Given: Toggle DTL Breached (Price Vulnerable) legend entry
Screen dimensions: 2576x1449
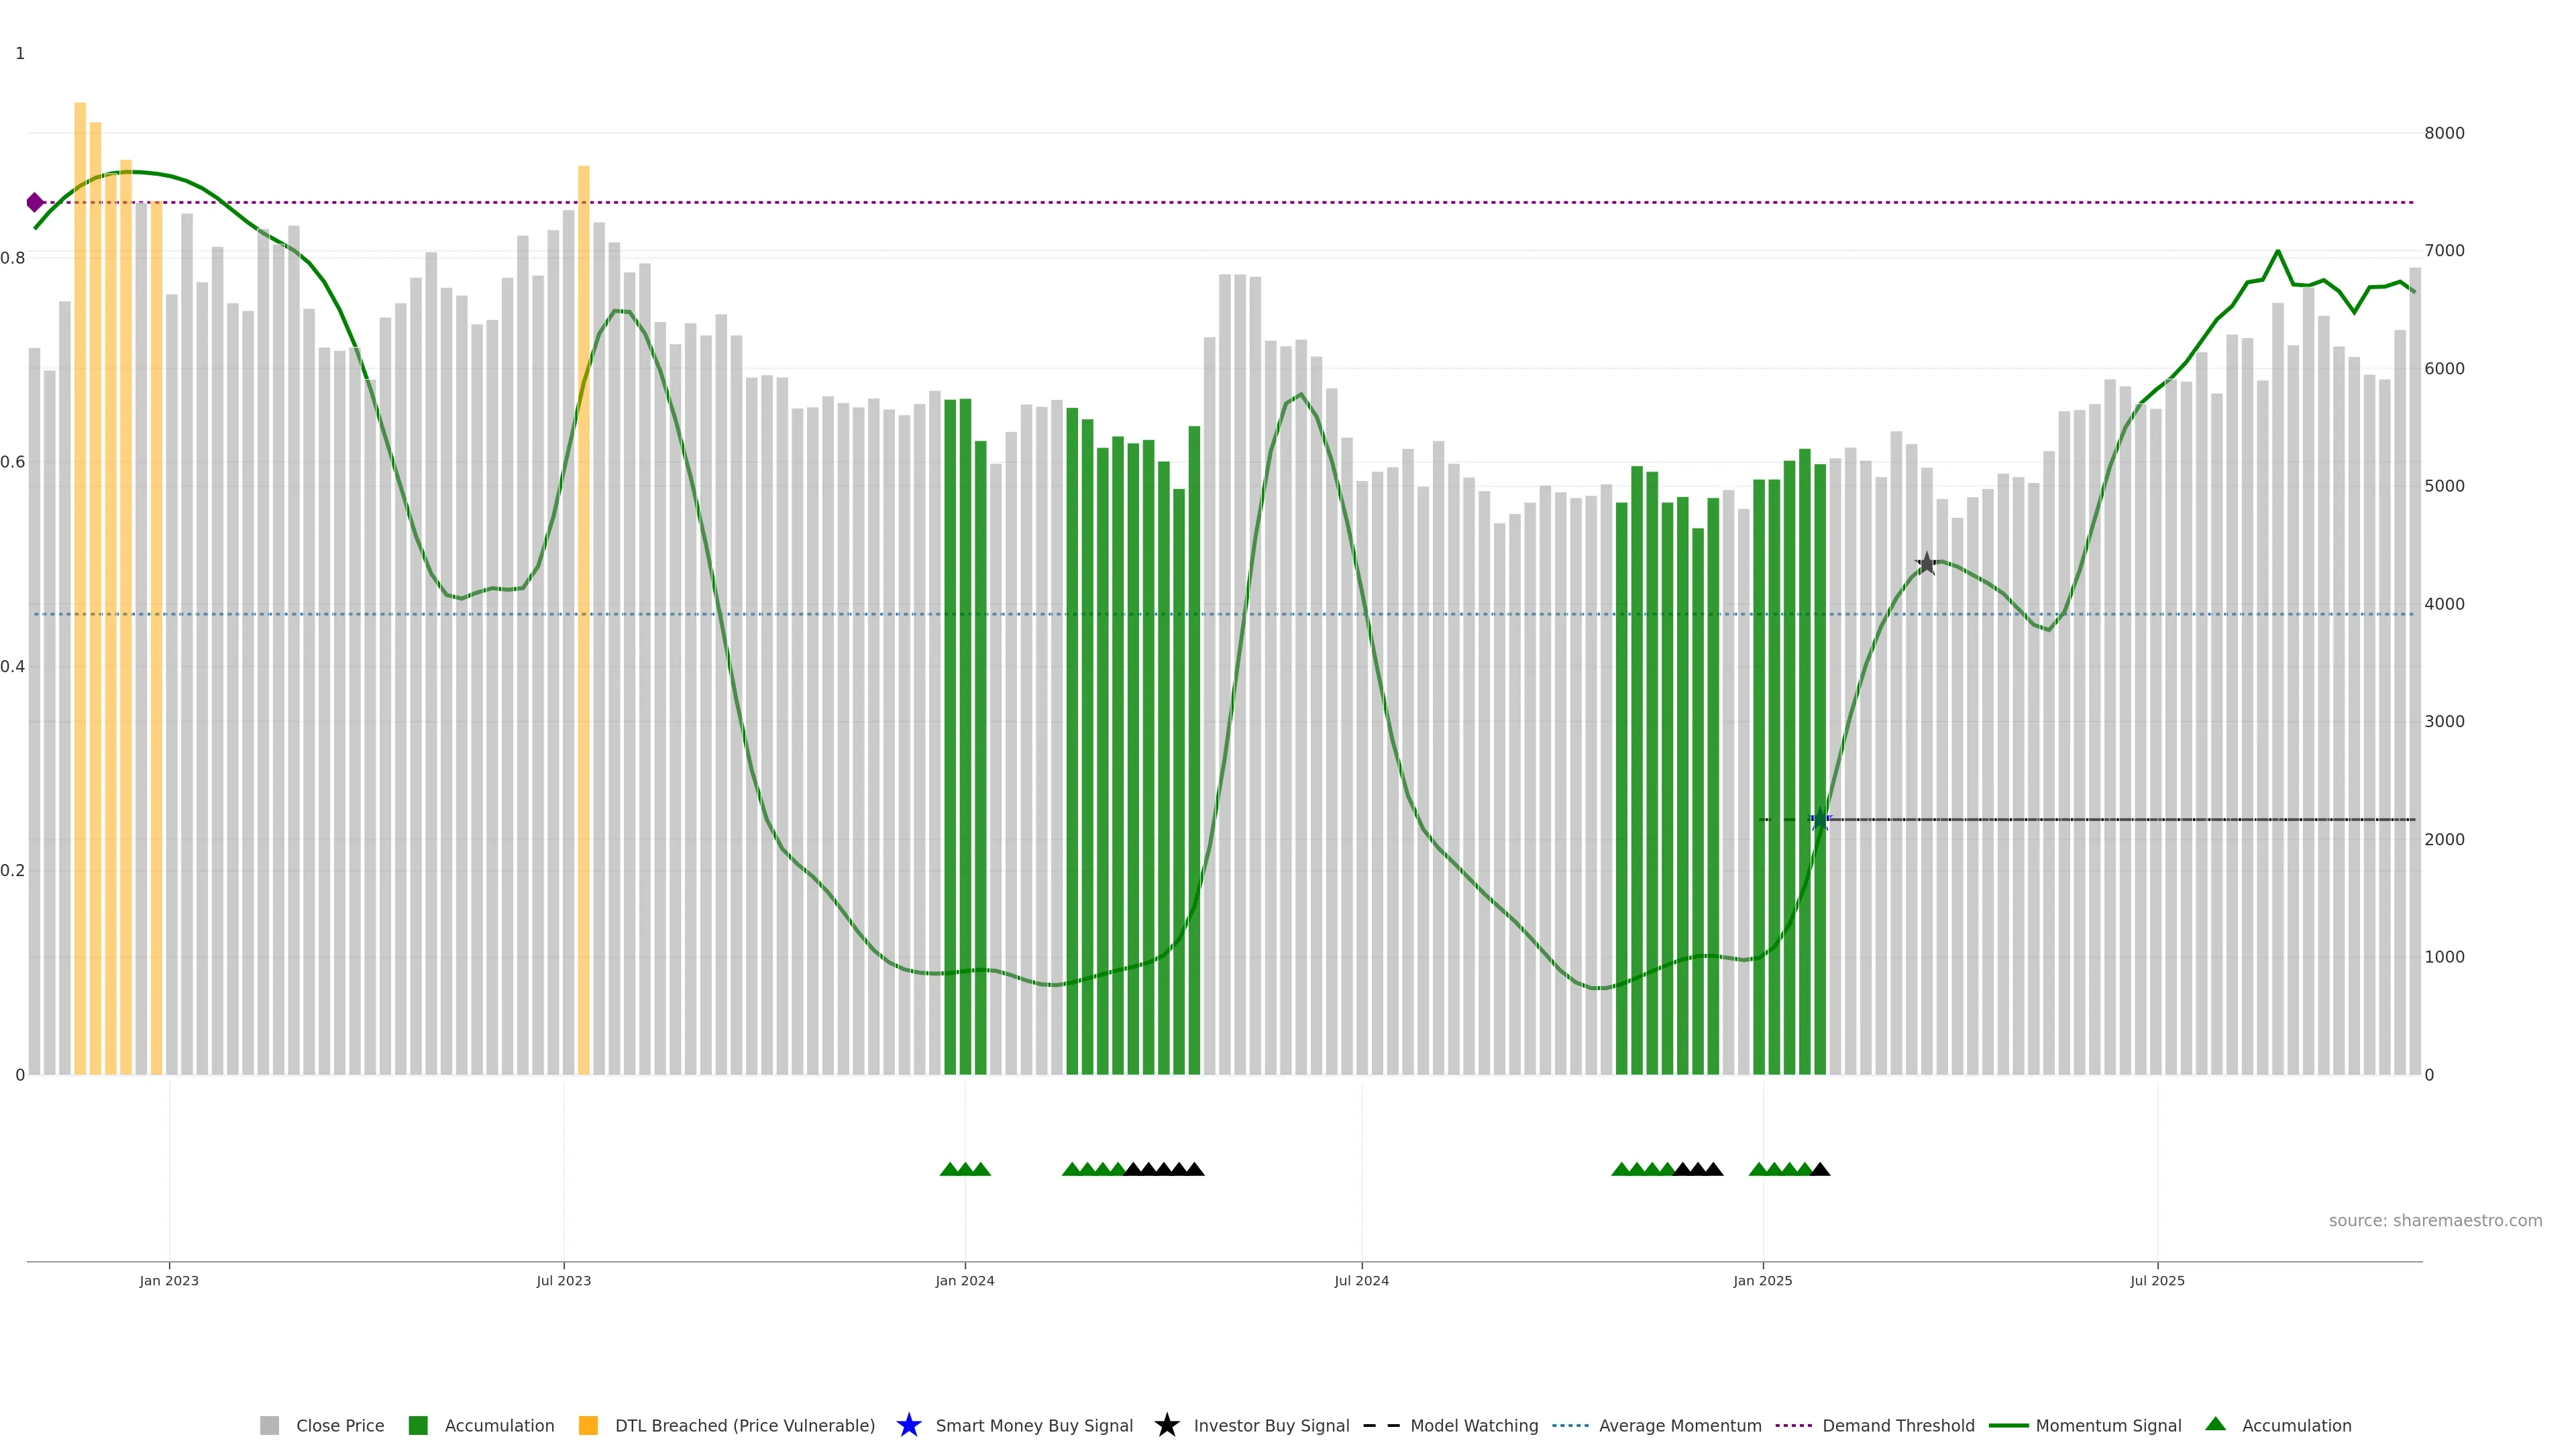Looking at the screenshot, I should [x=744, y=1425].
